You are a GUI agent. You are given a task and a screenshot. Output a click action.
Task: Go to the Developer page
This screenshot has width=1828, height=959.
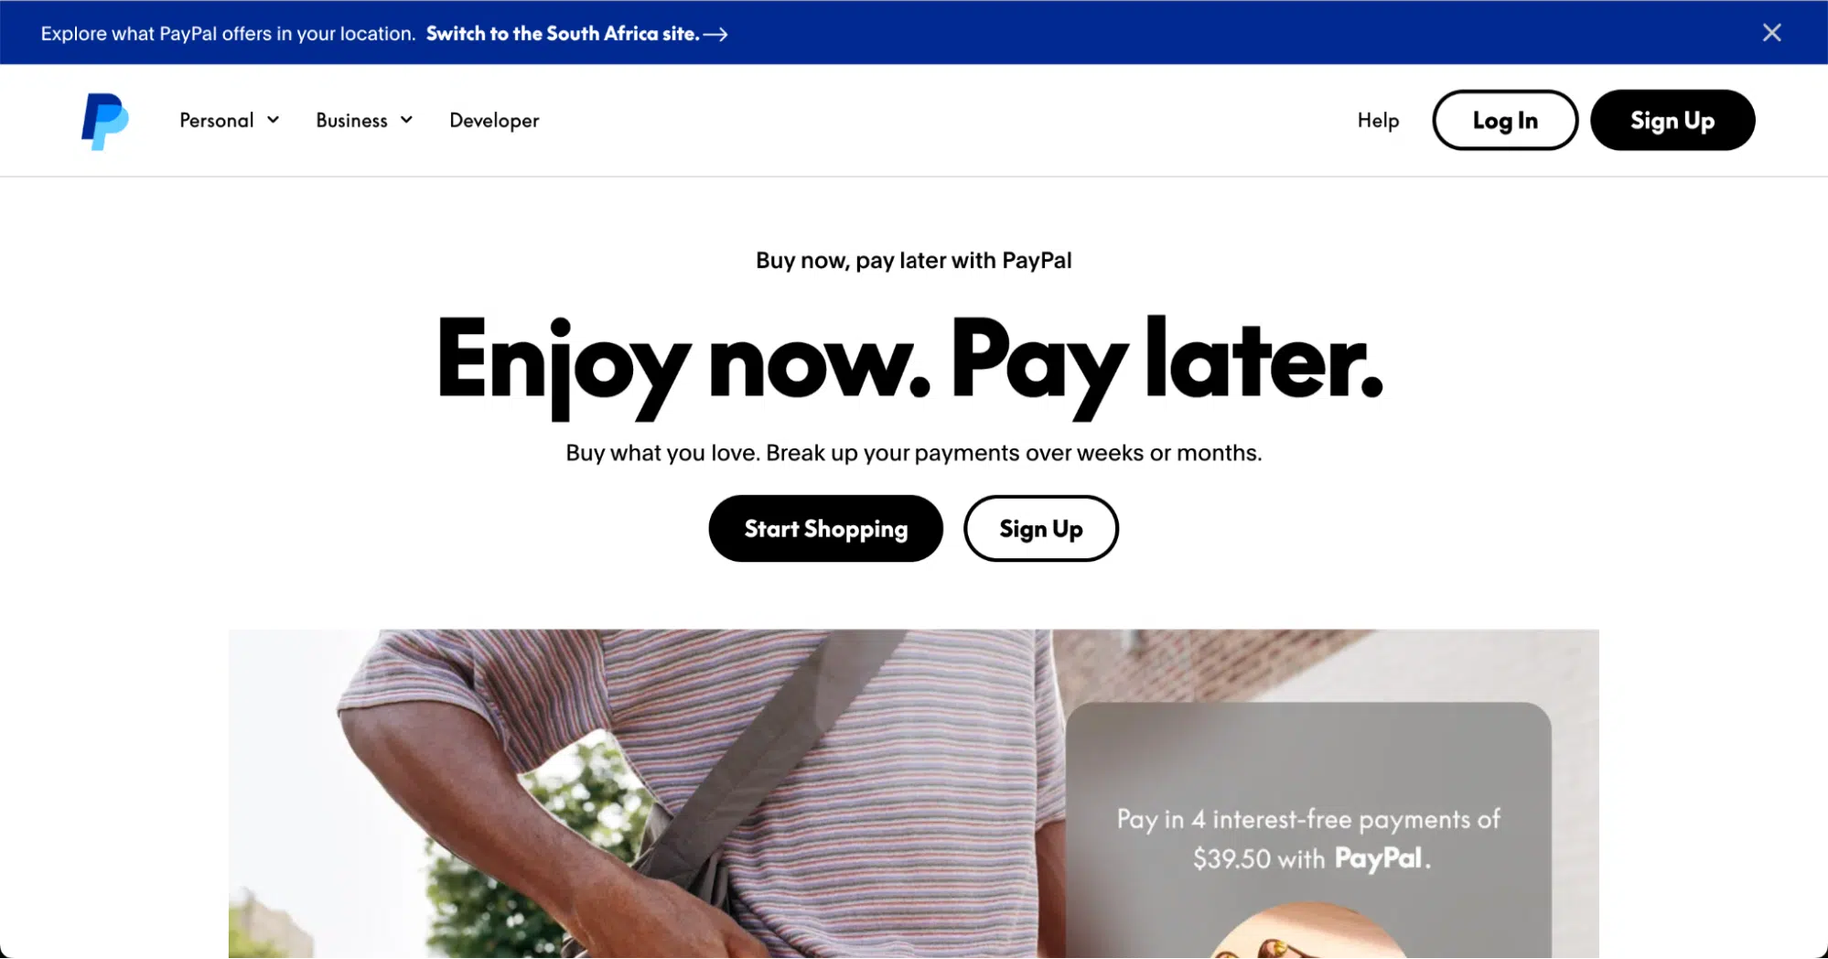(494, 120)
